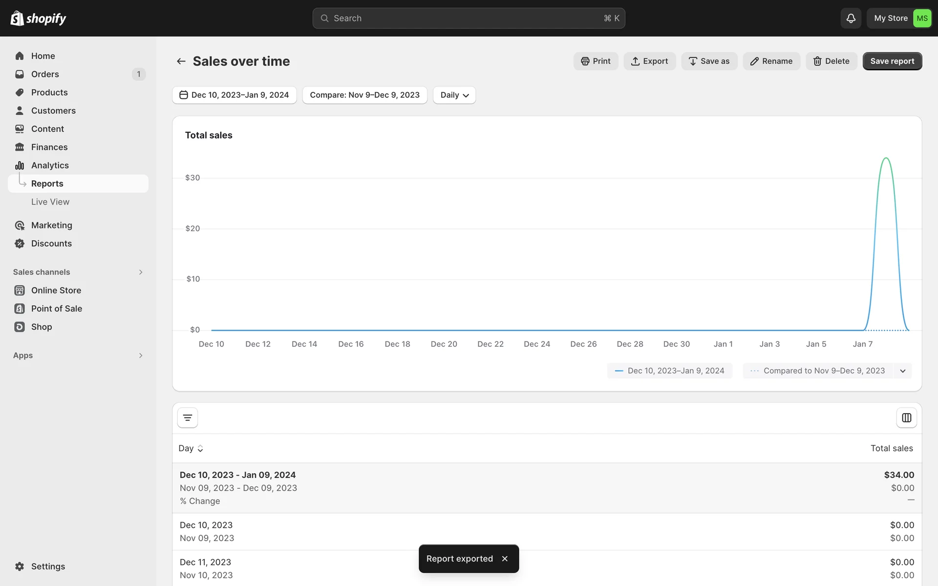This screenshot has width=938, height=586.
Task: Open the table filter icon button
Action: click(x=188, y=418)
